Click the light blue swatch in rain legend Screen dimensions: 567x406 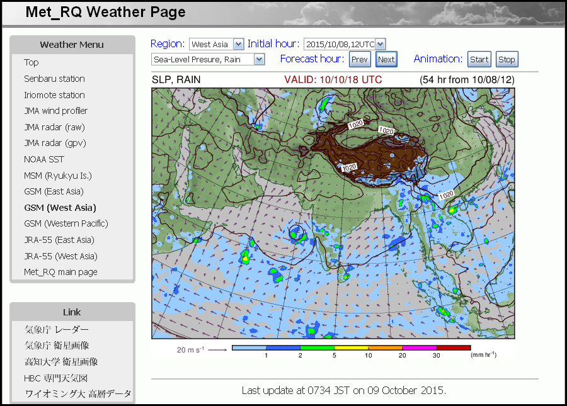249,348
